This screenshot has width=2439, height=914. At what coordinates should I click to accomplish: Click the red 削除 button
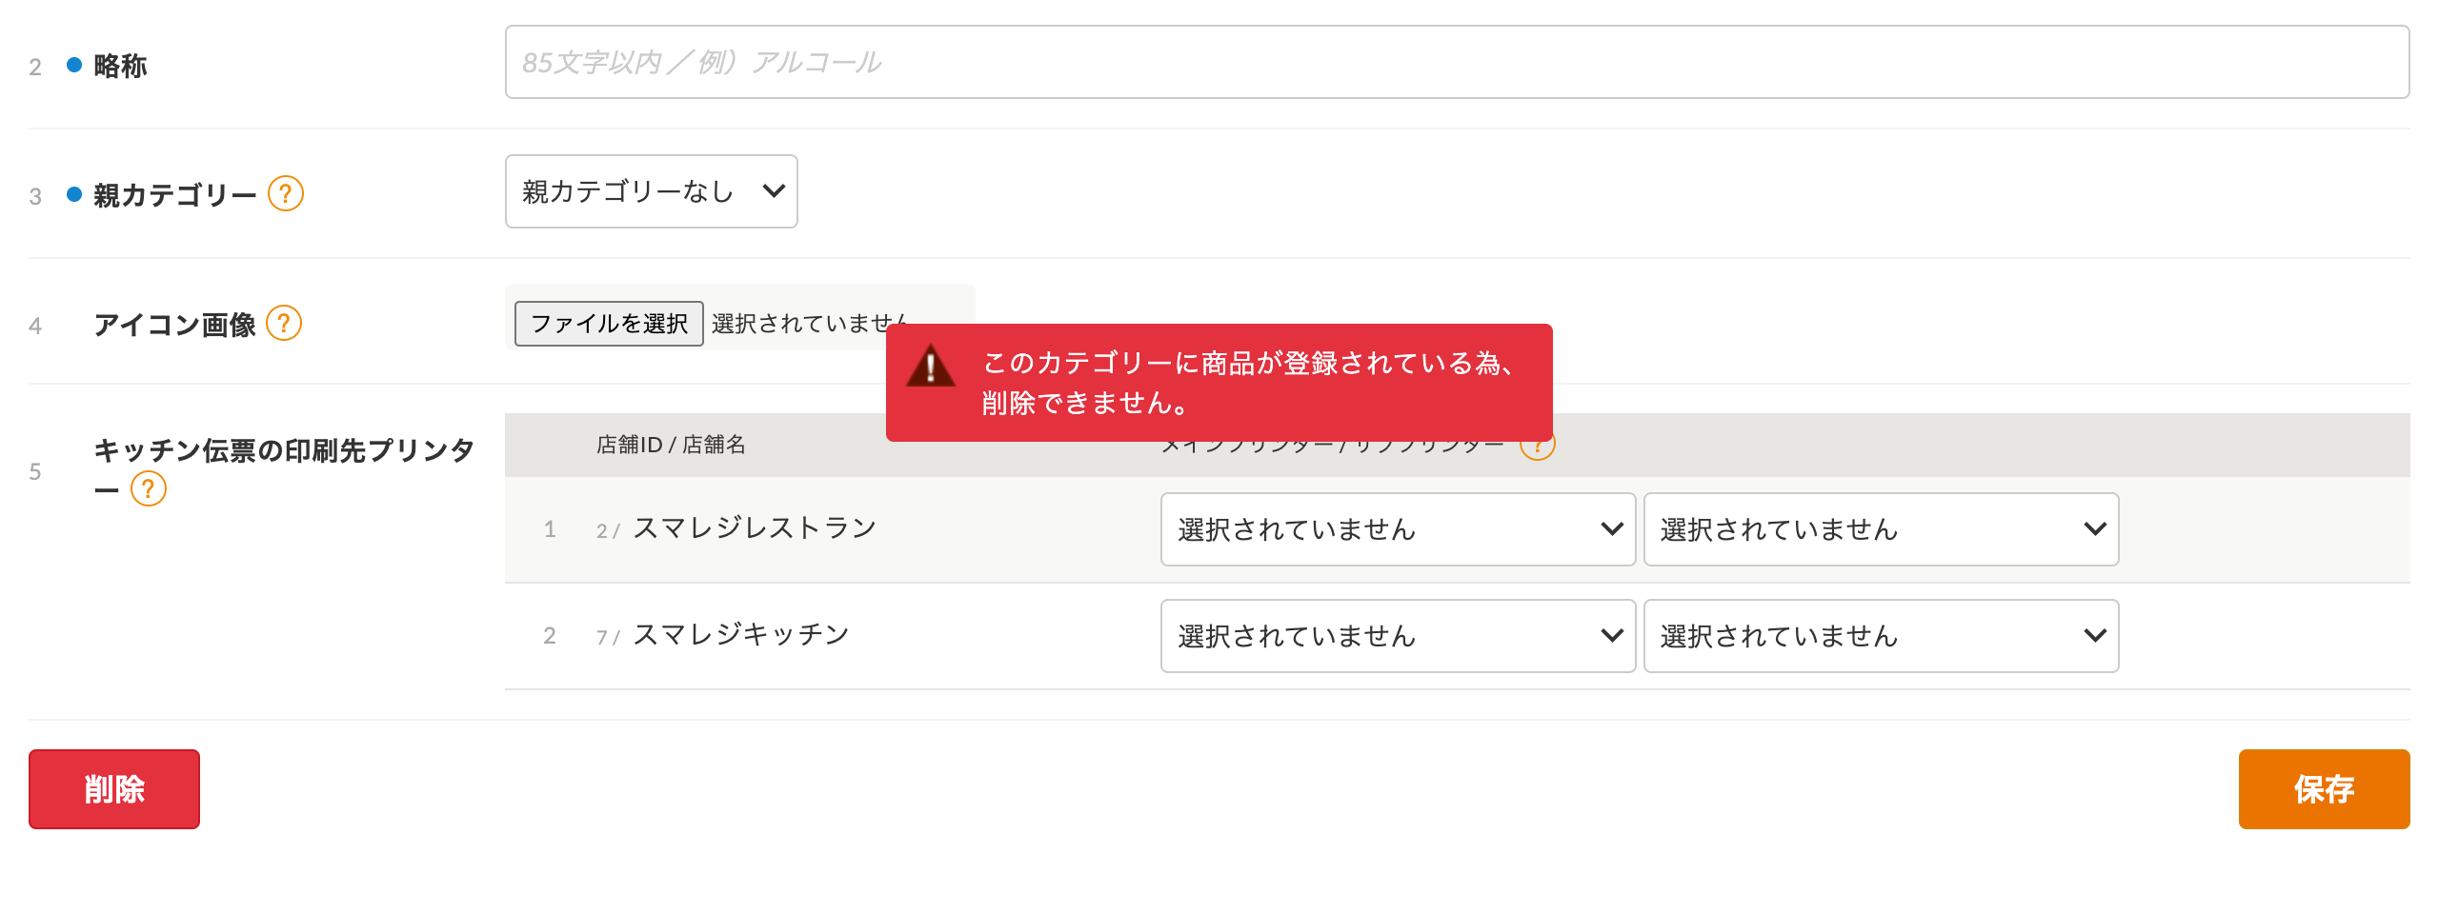click(114, 789)
